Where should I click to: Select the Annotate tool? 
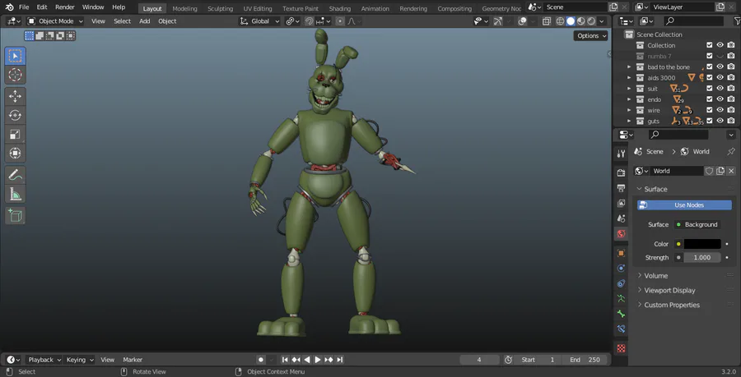(x=15, y=175)
